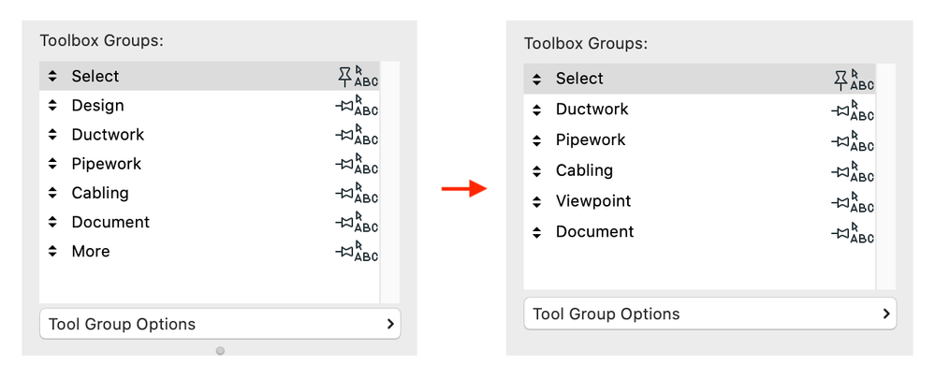
Task: Choose the More toolbox group
Action: coord(90,252)
